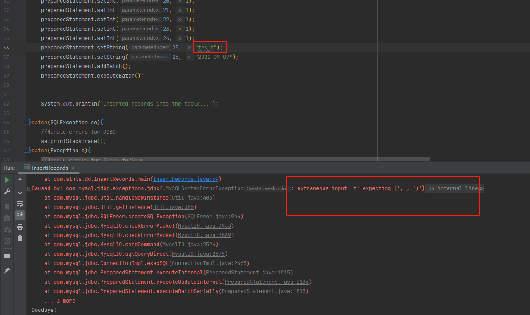The height and width of the screenshot is (315, 530).
Task: Rerun InsertRecords with the green play icon
Action: [x=7, y=180]
